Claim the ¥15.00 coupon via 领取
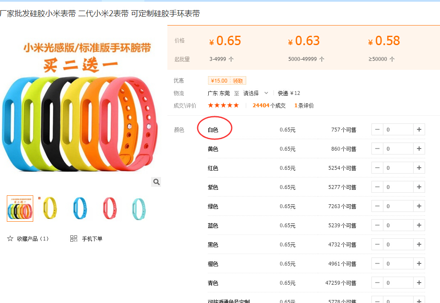This screenshot has width=440, height=303. point(238,81)
